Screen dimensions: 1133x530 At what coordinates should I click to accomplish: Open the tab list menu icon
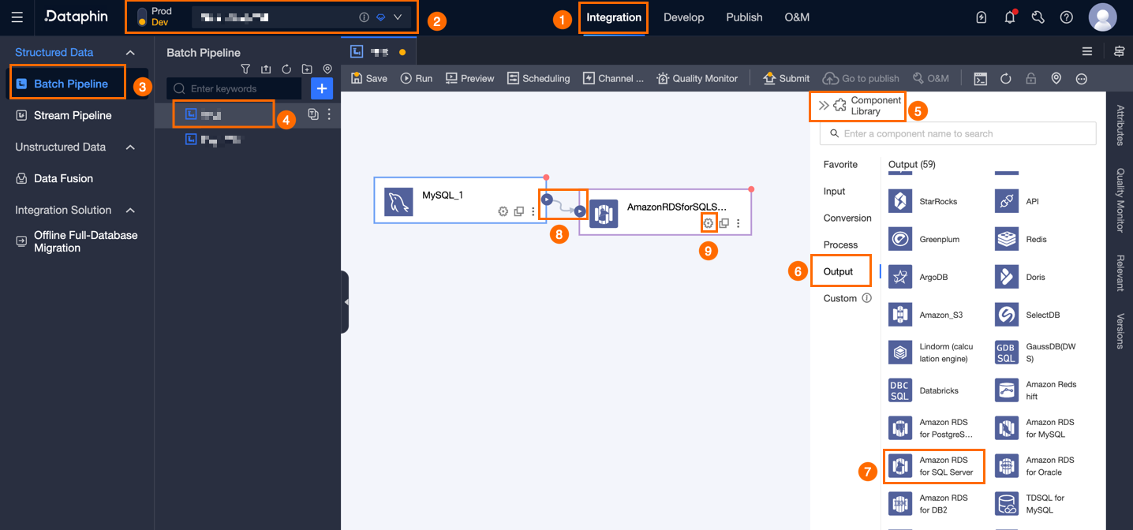coord(1087,51)
